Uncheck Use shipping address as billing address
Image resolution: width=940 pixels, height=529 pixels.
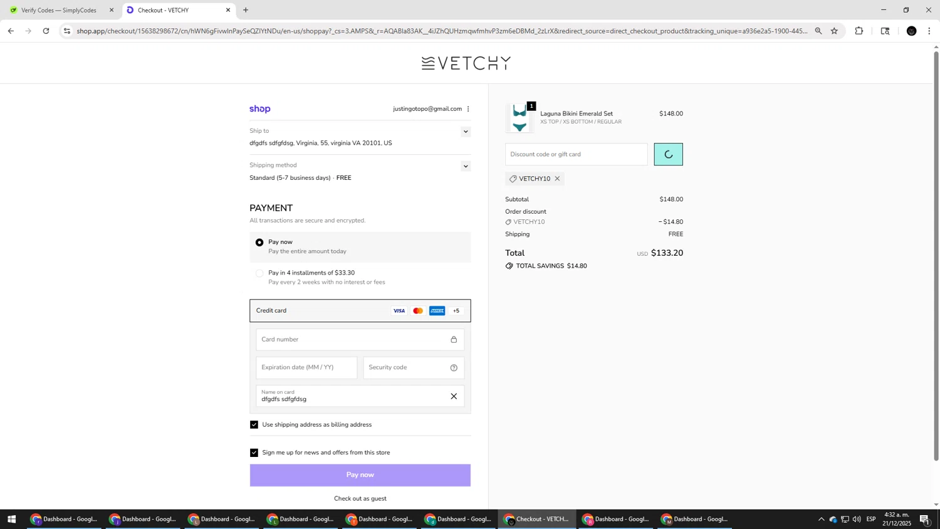point(254,425)
